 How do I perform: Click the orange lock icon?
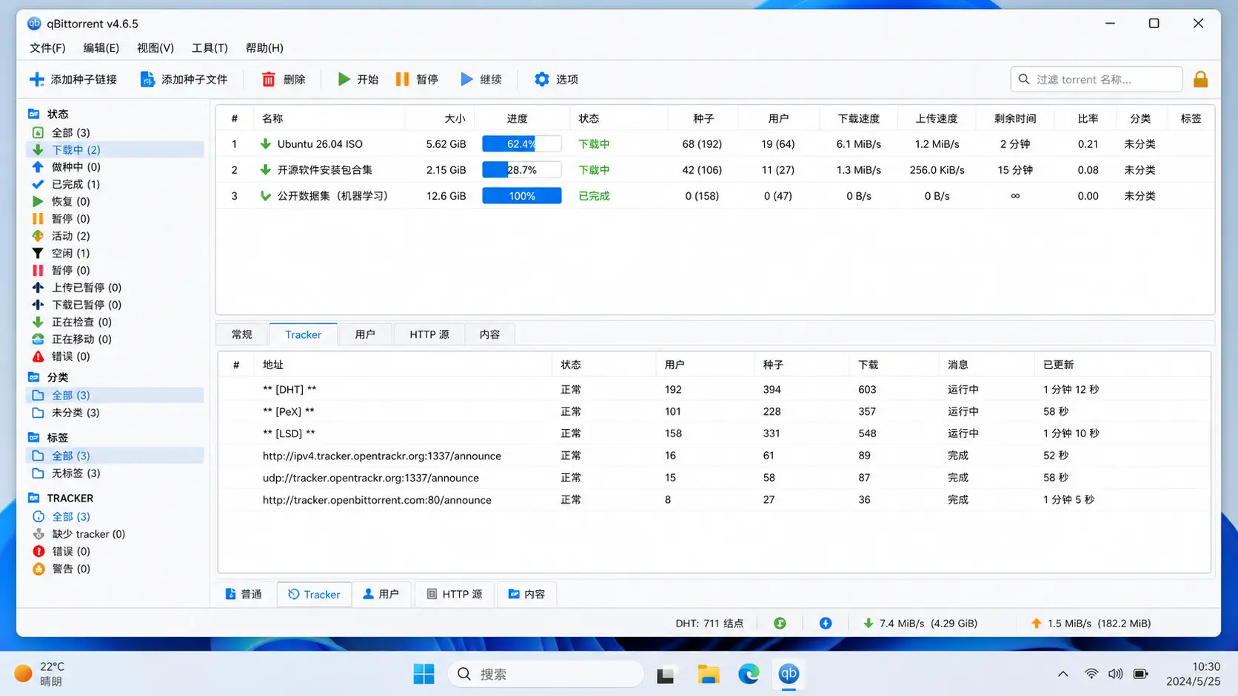click(x=1200, y=79)
